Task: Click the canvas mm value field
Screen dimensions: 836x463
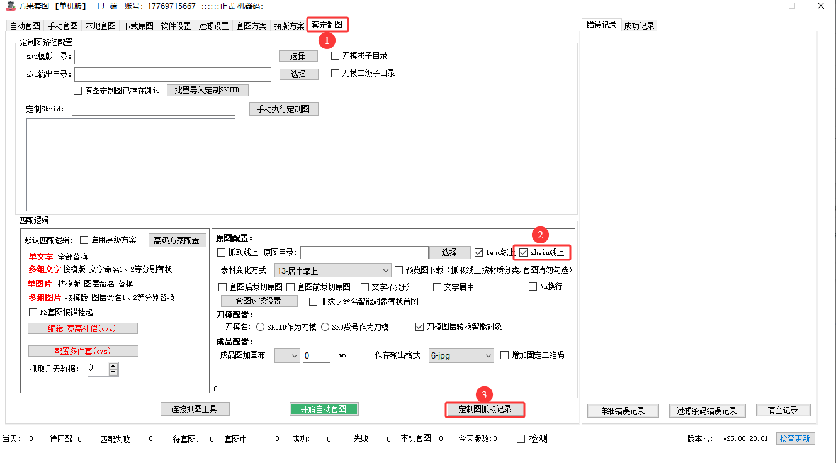Action: point(317,355)
